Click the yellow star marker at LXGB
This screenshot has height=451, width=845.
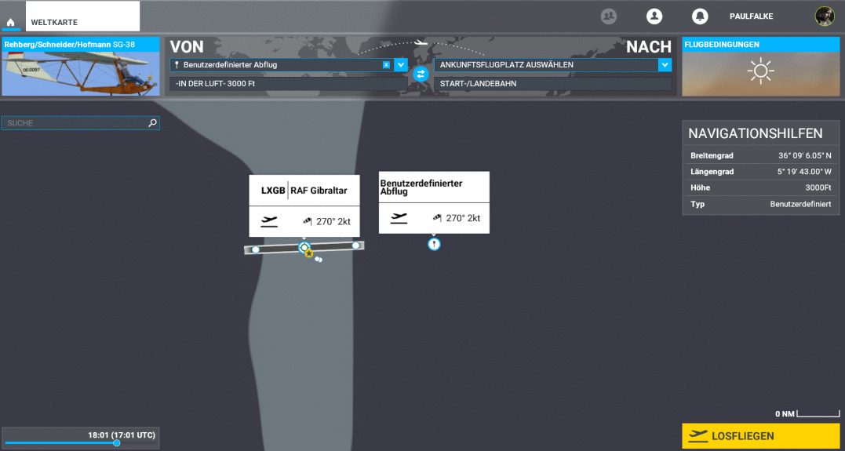pyautogui.click(x=309, y=253)
